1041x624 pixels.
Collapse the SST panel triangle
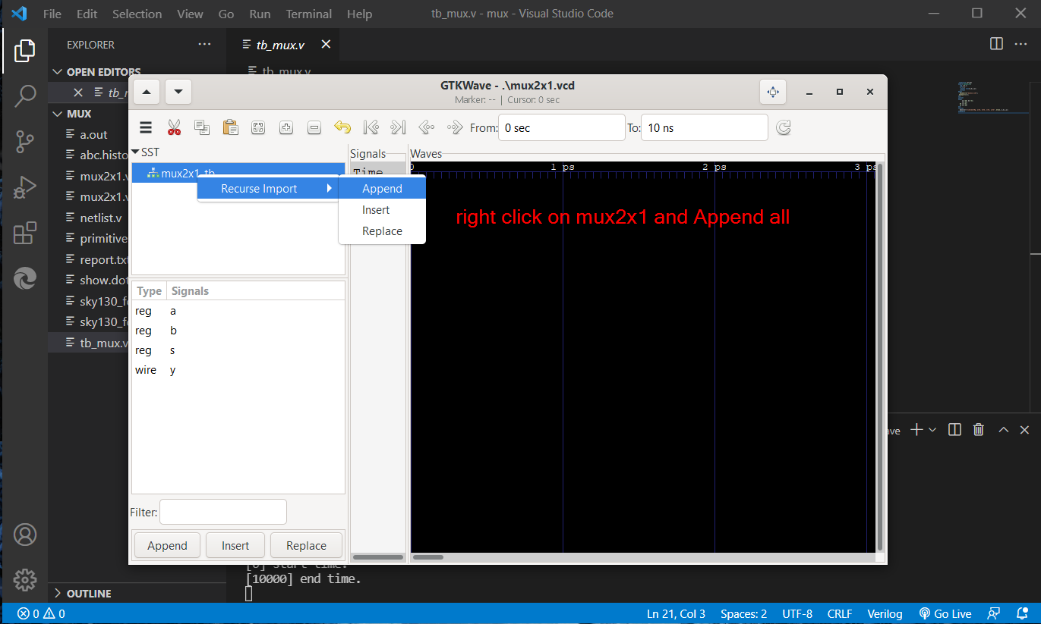pyautogui.click(x=135, y=152)
